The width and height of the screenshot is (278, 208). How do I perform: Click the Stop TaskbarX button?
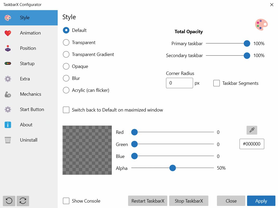(189, 201)
